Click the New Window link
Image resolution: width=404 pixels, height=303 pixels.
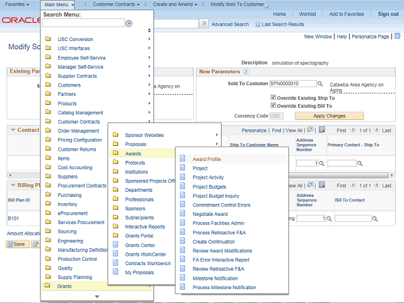(x=318, y=37)
